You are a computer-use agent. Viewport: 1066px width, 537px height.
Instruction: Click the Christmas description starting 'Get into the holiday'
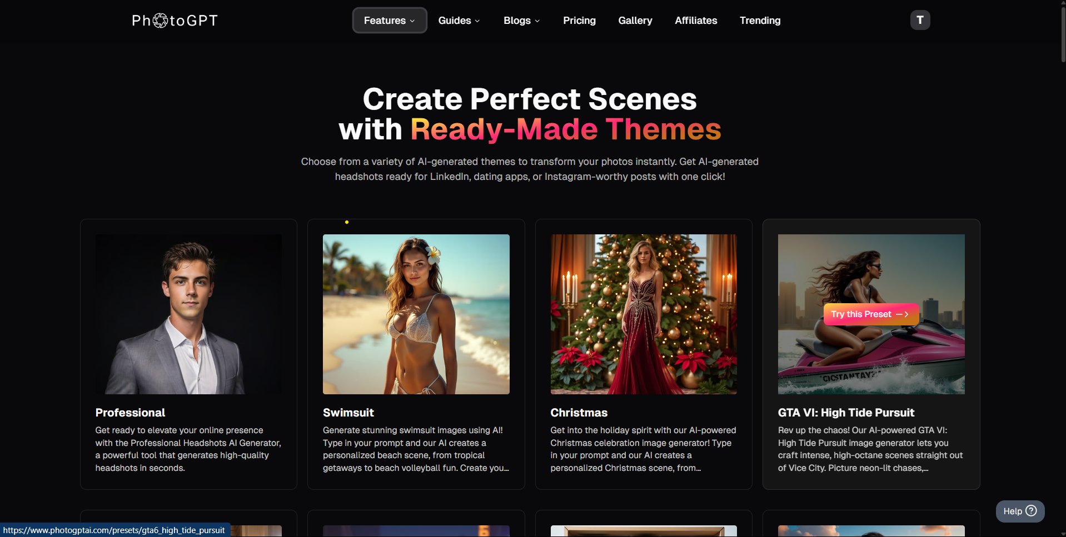(x=644, y=449)
